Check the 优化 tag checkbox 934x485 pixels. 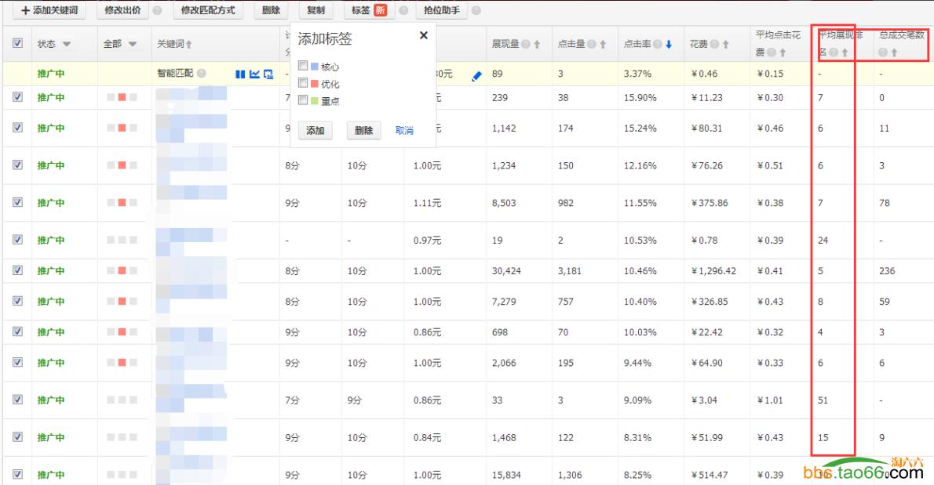pos(304,84)
